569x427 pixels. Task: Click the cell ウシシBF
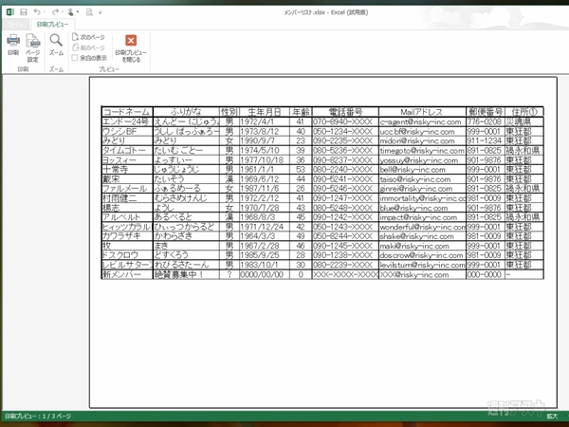pos(127,131)
